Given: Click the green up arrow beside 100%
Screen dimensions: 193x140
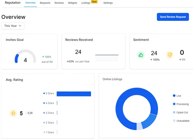Looking at the screenshot, I should tap(43, 57).
